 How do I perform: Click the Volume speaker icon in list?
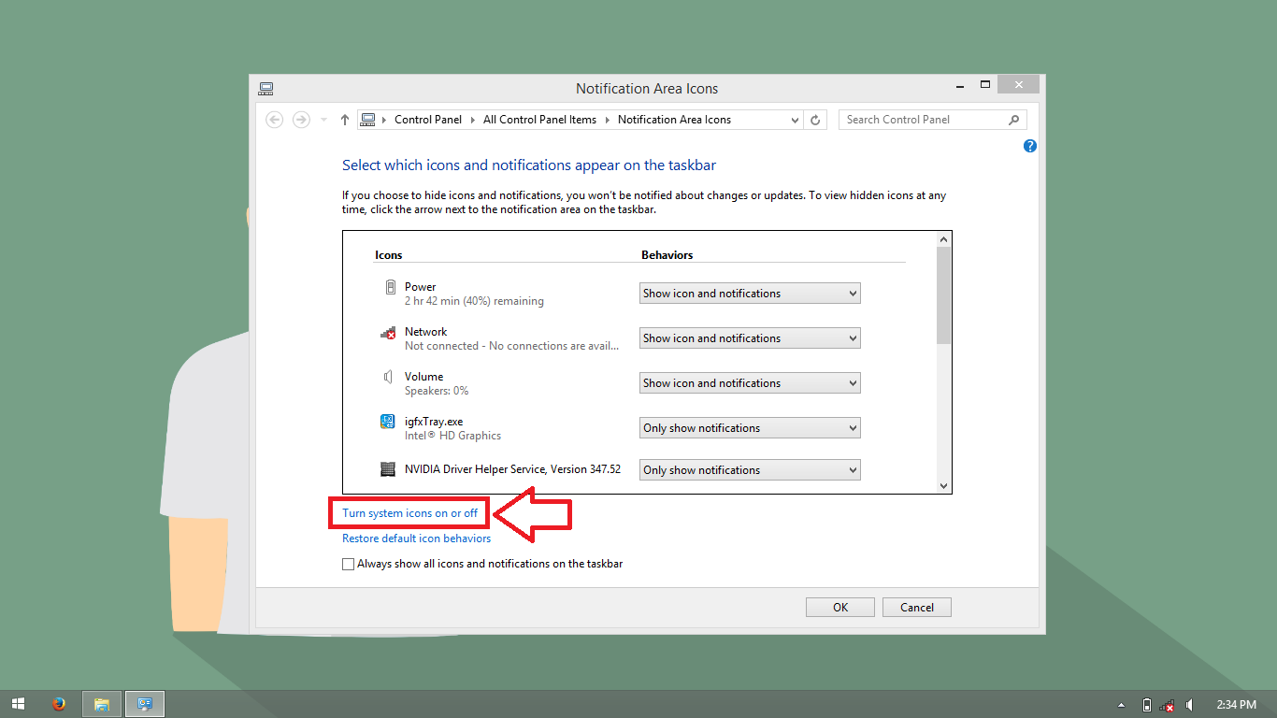(x=388, y=377)
